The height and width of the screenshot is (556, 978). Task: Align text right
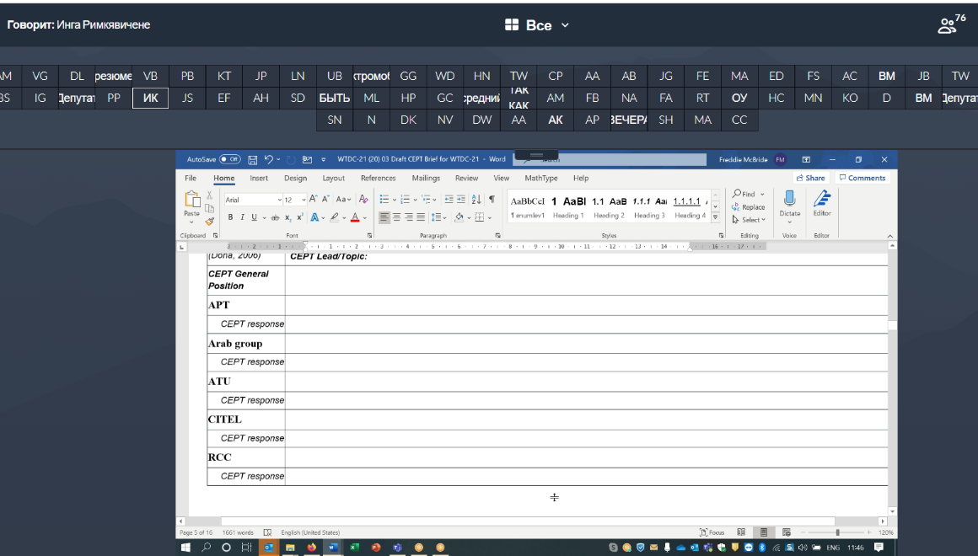click(x=409, y=217)
